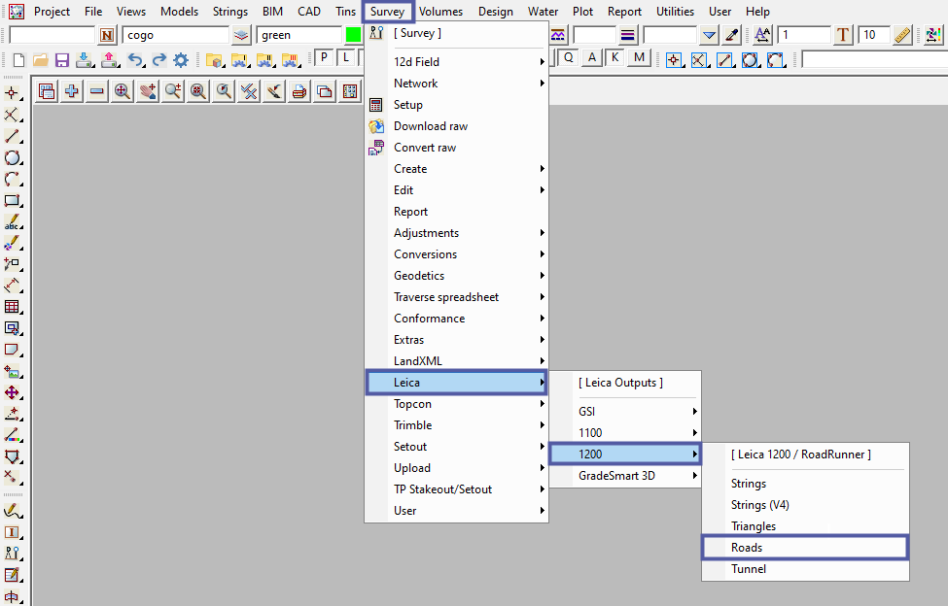
Task: Click the Undo arrow icon
Action: tap(135, 60)
